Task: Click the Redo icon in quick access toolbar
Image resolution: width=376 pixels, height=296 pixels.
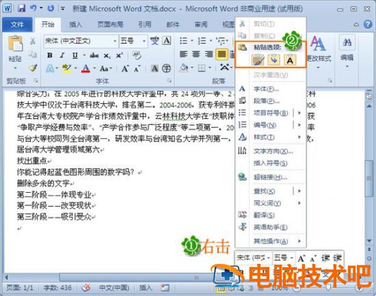Action: pyautogui.click(x=51, y=9)
